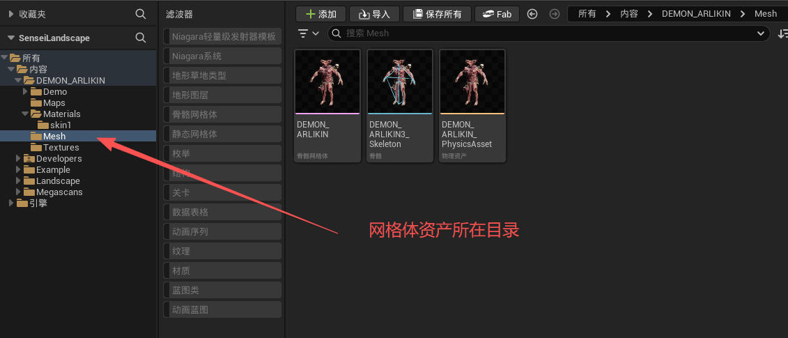Toggle the 动画蓝图 filter
This screenshot has width=788, height=338.
[223, 309]
